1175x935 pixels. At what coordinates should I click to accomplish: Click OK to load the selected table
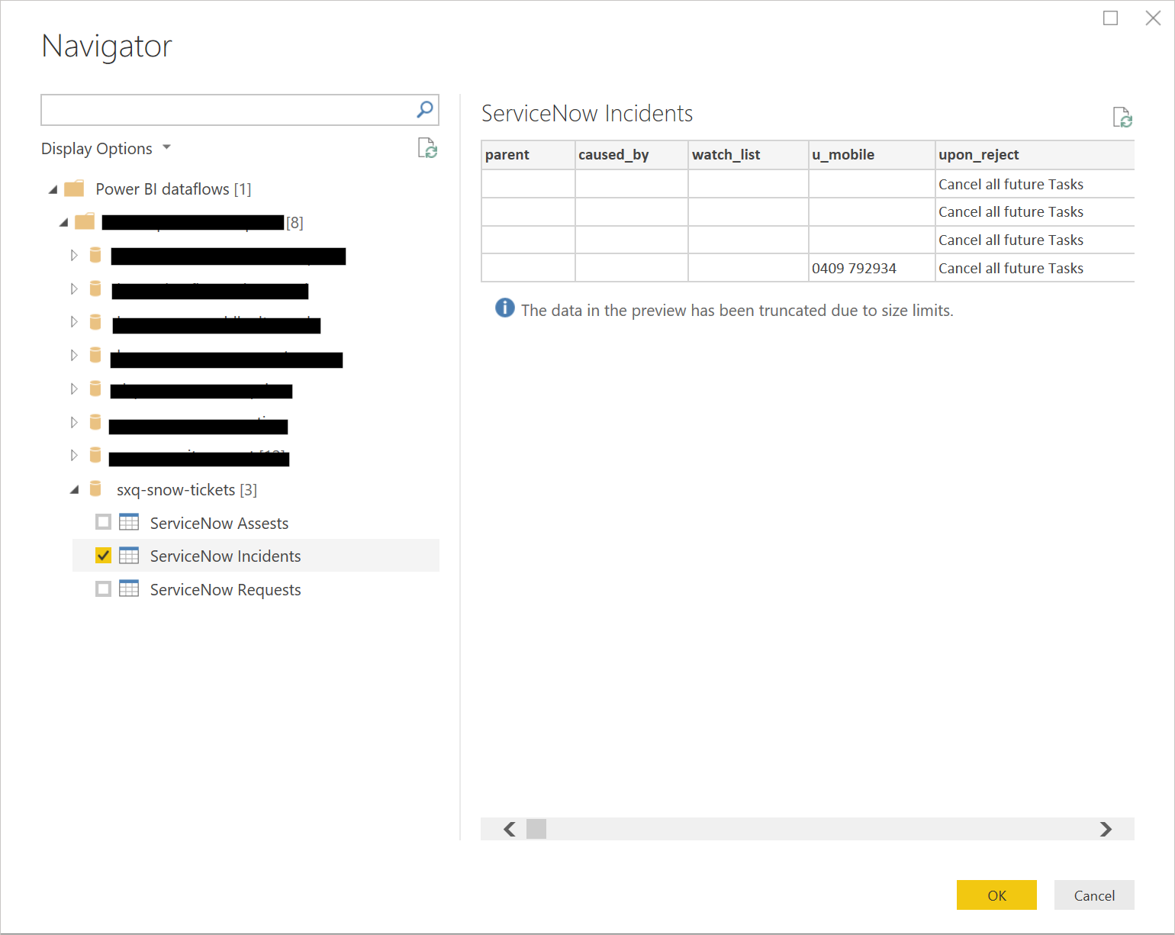click(996, 895)
